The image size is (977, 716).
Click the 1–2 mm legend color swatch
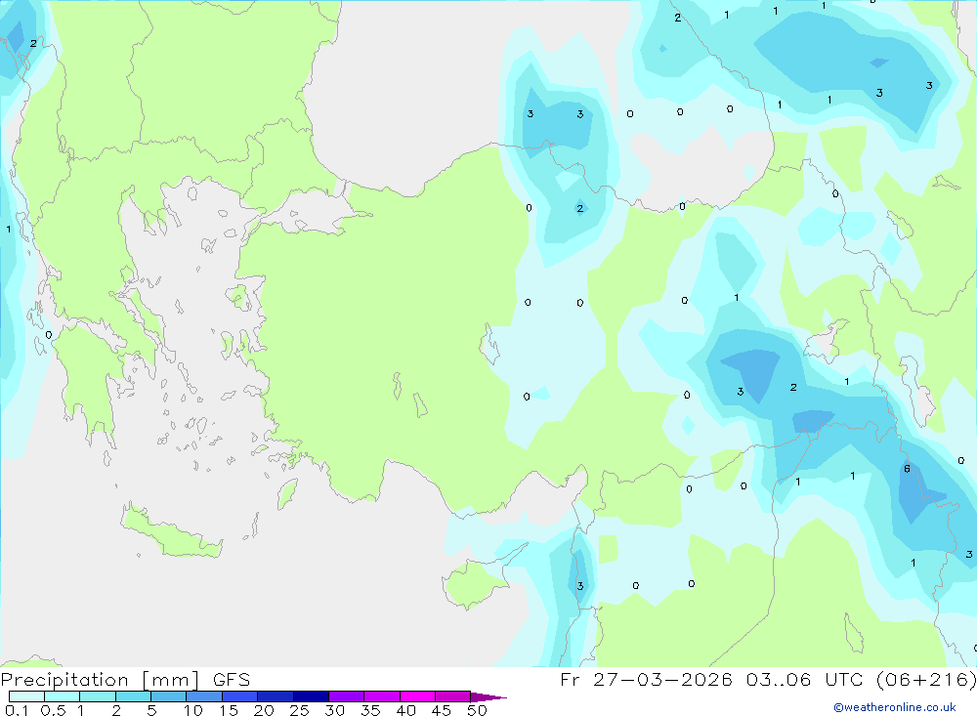[98, 696]
